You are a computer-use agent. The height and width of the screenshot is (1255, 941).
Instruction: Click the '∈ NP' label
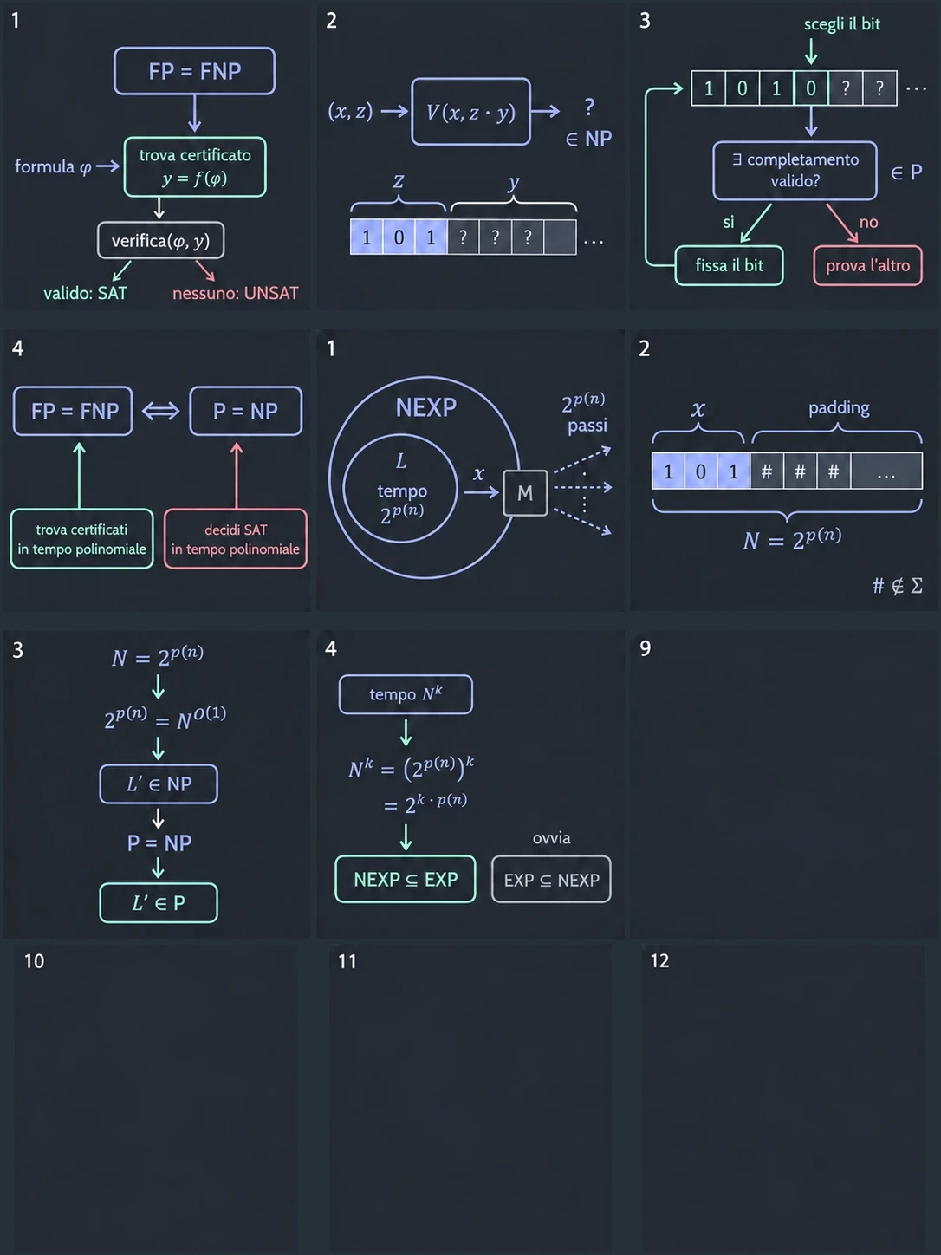point(588,139)
